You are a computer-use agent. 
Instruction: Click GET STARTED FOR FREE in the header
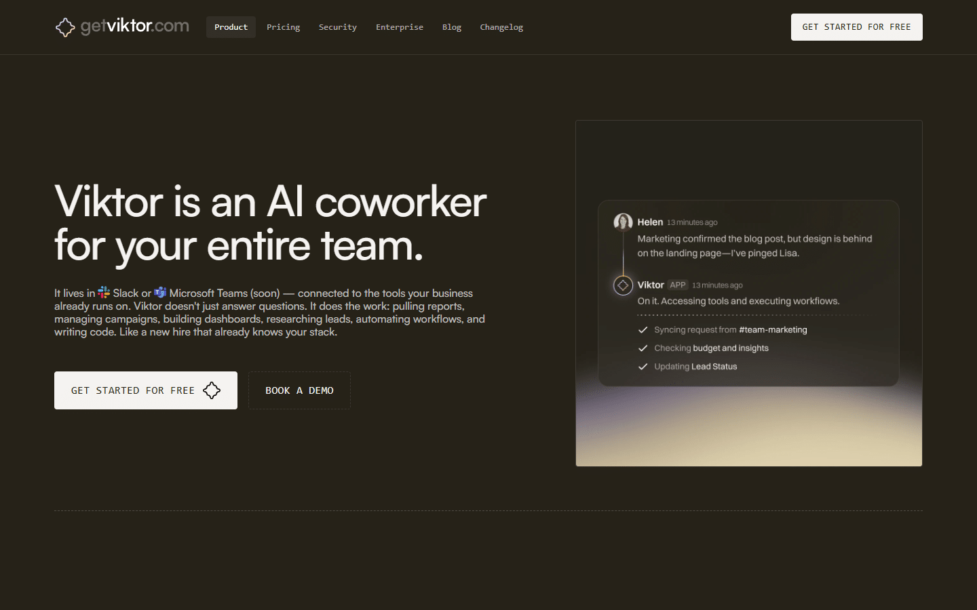tap(856, 27)
